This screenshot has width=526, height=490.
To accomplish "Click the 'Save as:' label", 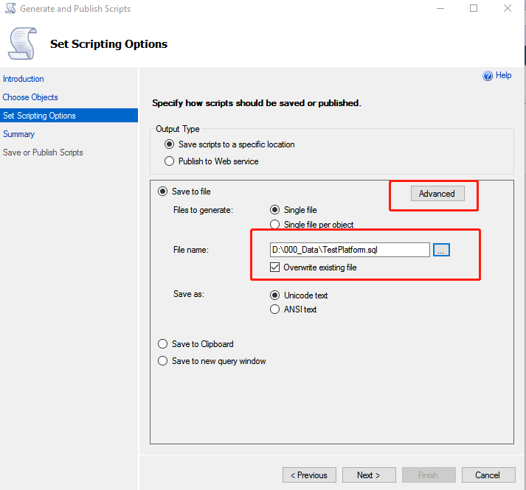I will [x=189, y=294].
